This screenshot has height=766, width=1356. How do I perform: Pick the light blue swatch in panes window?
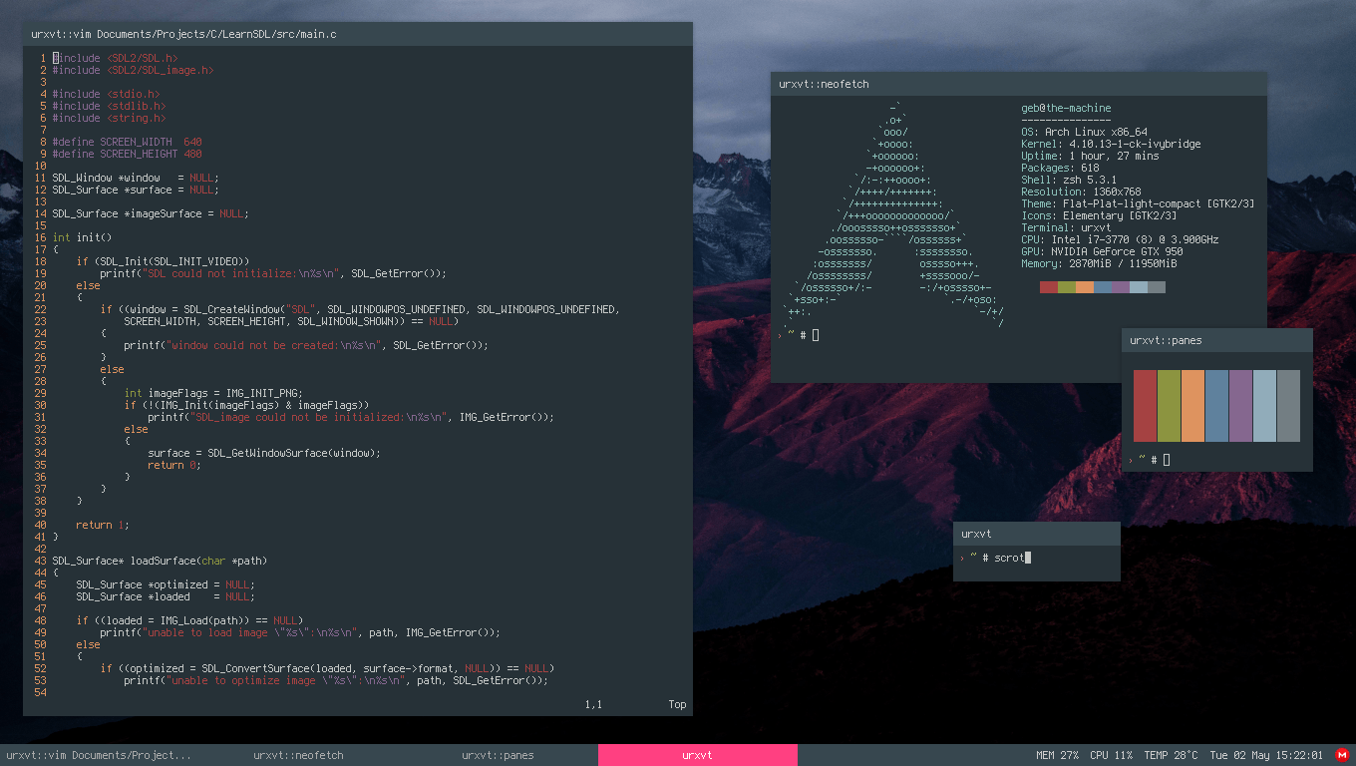pyautogui.click(x=1264, y=406)
